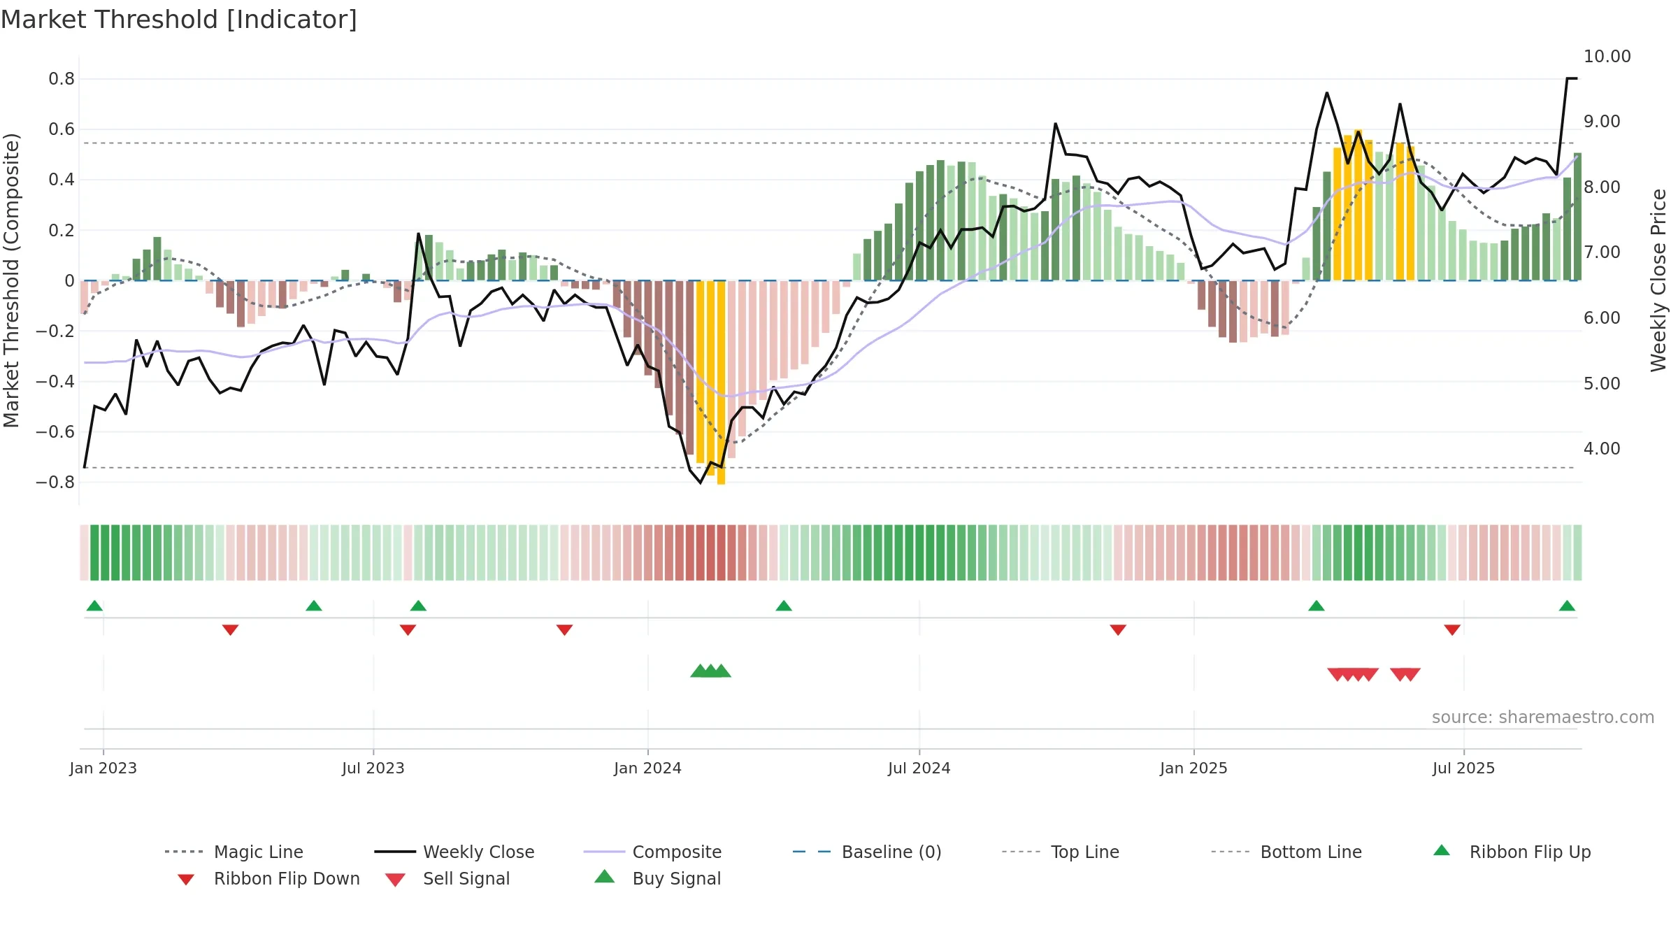Toggle the Weekly Close legend entry

454,852
